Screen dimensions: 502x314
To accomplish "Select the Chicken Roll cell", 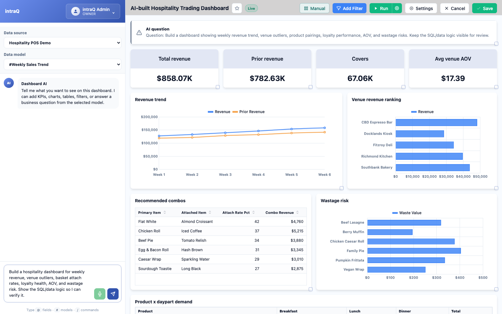I will [149, 231].
